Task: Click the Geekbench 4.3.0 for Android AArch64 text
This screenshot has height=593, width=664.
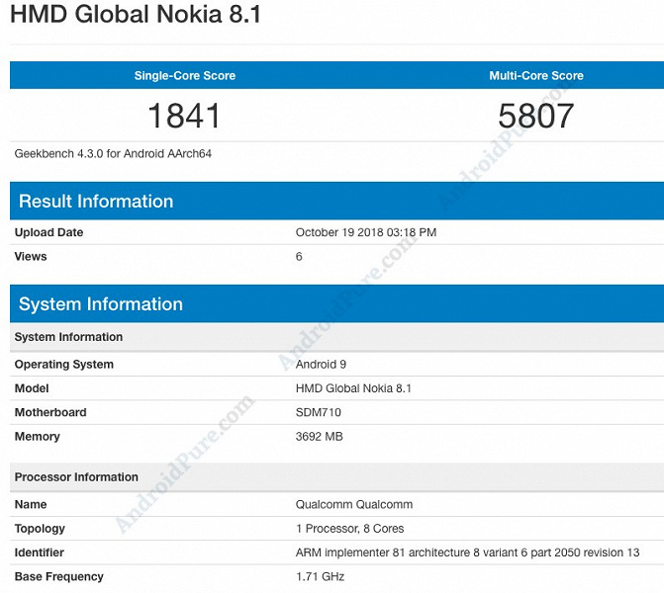Action: pos(113,154)
